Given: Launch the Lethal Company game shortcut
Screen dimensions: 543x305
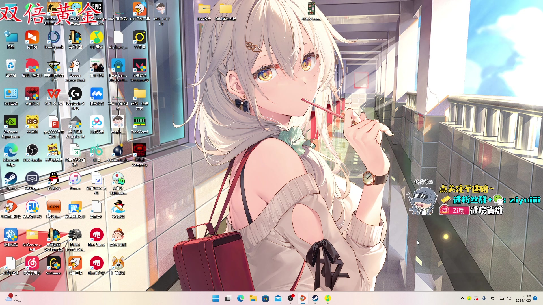Looking at the screenshot, I should 140,155.
